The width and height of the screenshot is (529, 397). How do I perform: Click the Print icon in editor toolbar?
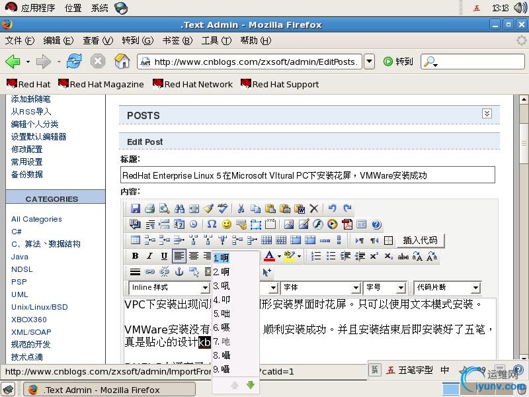tap(150, 208)
